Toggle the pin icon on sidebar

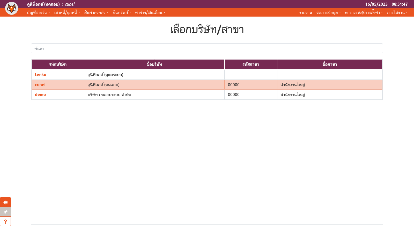pos(5,212)
